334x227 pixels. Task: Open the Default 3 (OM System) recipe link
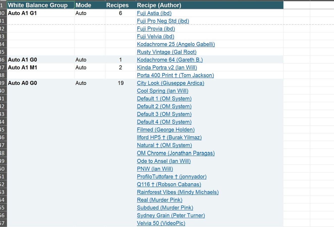pos(164,114)
